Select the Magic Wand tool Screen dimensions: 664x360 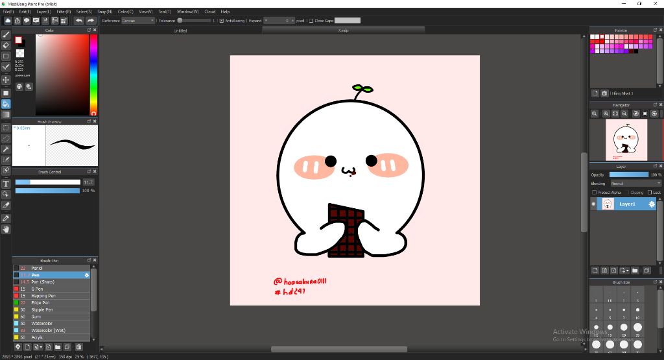pyautogui.click(x=6, y=149)
